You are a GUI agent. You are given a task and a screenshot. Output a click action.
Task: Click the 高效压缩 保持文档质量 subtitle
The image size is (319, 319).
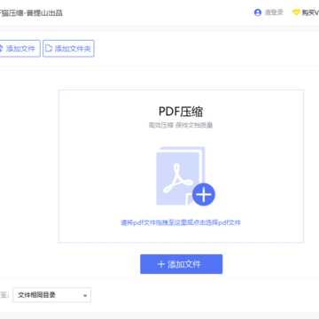tap(181, 126)
